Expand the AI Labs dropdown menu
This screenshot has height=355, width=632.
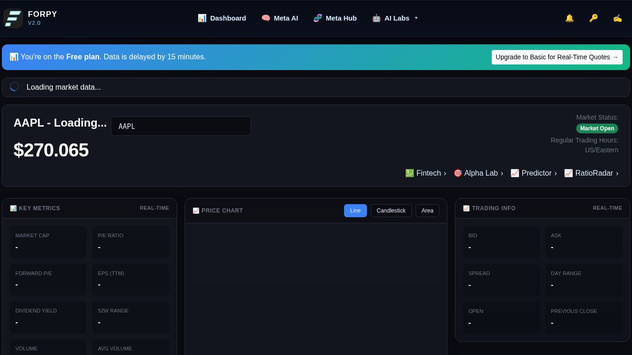(395, 18)
